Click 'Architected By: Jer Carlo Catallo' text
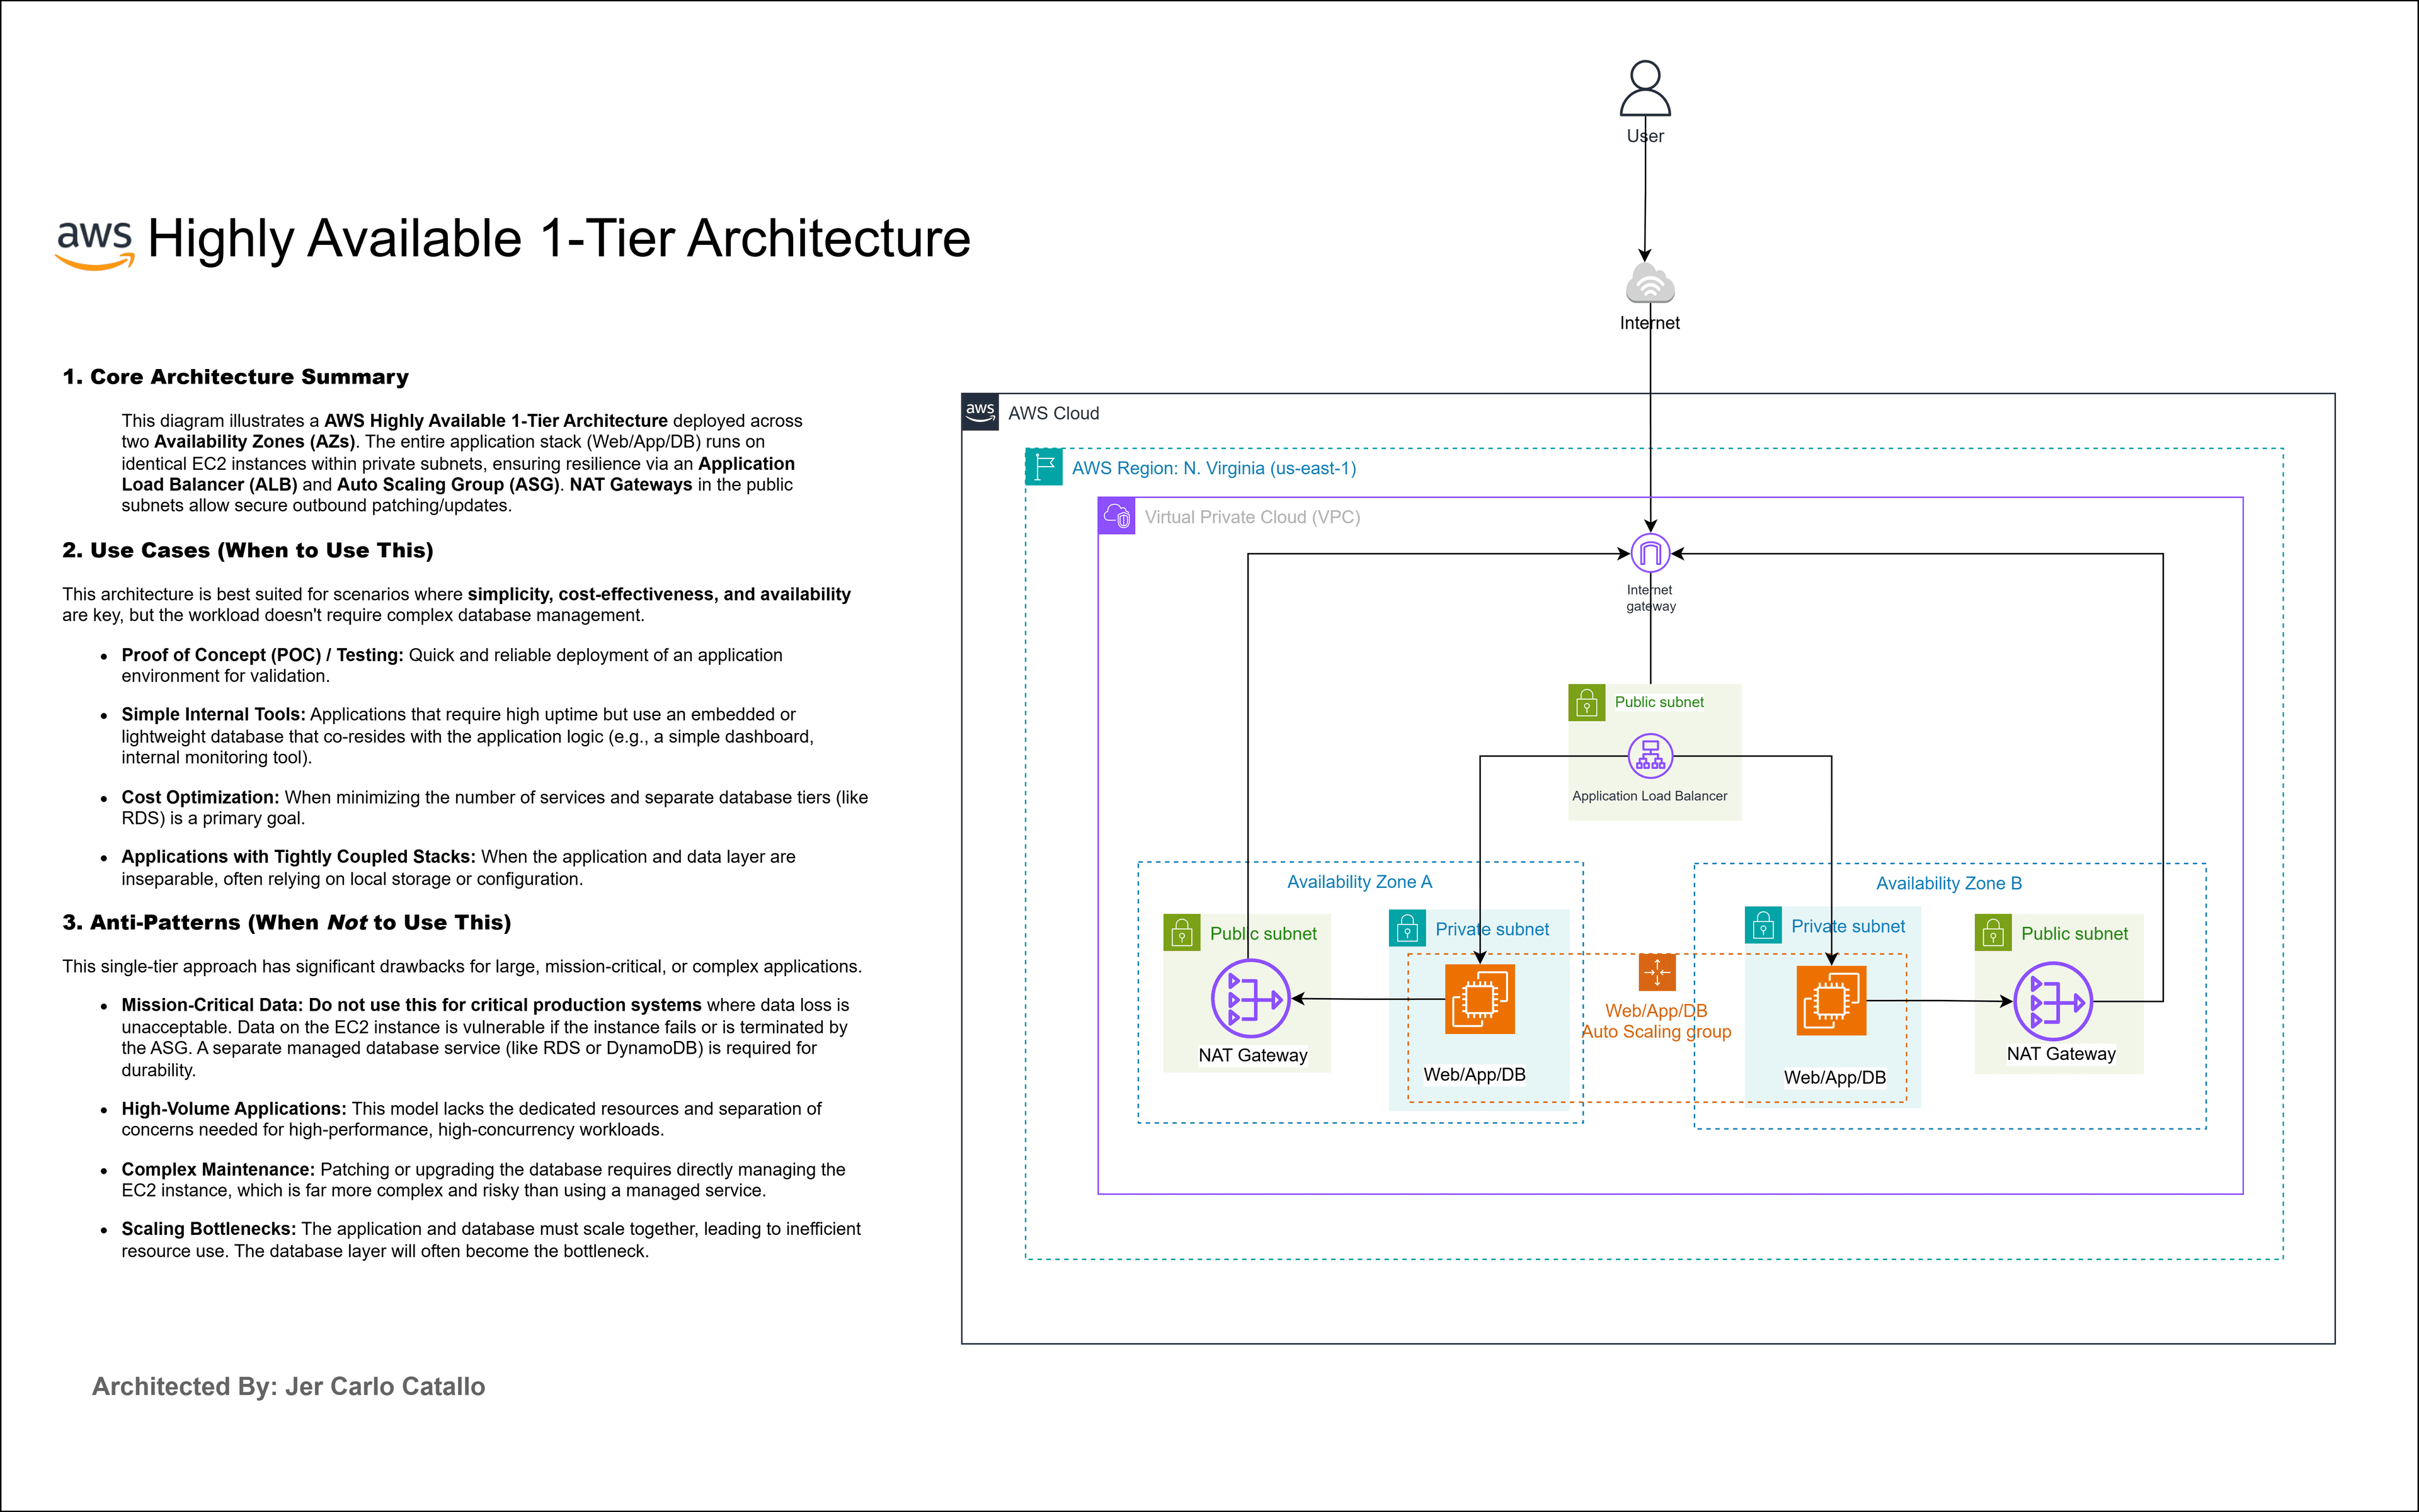The height and width of the screenshot is (1512, 2419). [288, 1386]
